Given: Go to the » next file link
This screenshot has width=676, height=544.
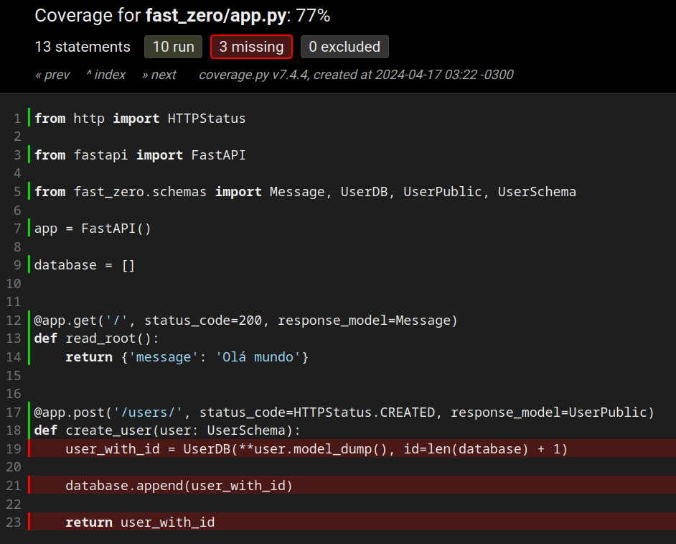Looking at the screenshot, I should coord(159,75).
